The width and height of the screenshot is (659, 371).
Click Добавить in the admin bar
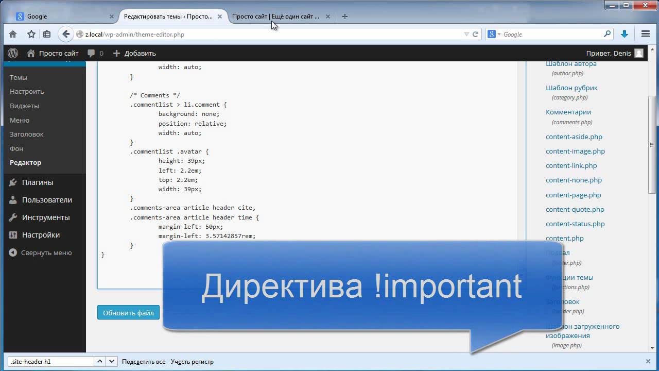click(x=134, y=53)
